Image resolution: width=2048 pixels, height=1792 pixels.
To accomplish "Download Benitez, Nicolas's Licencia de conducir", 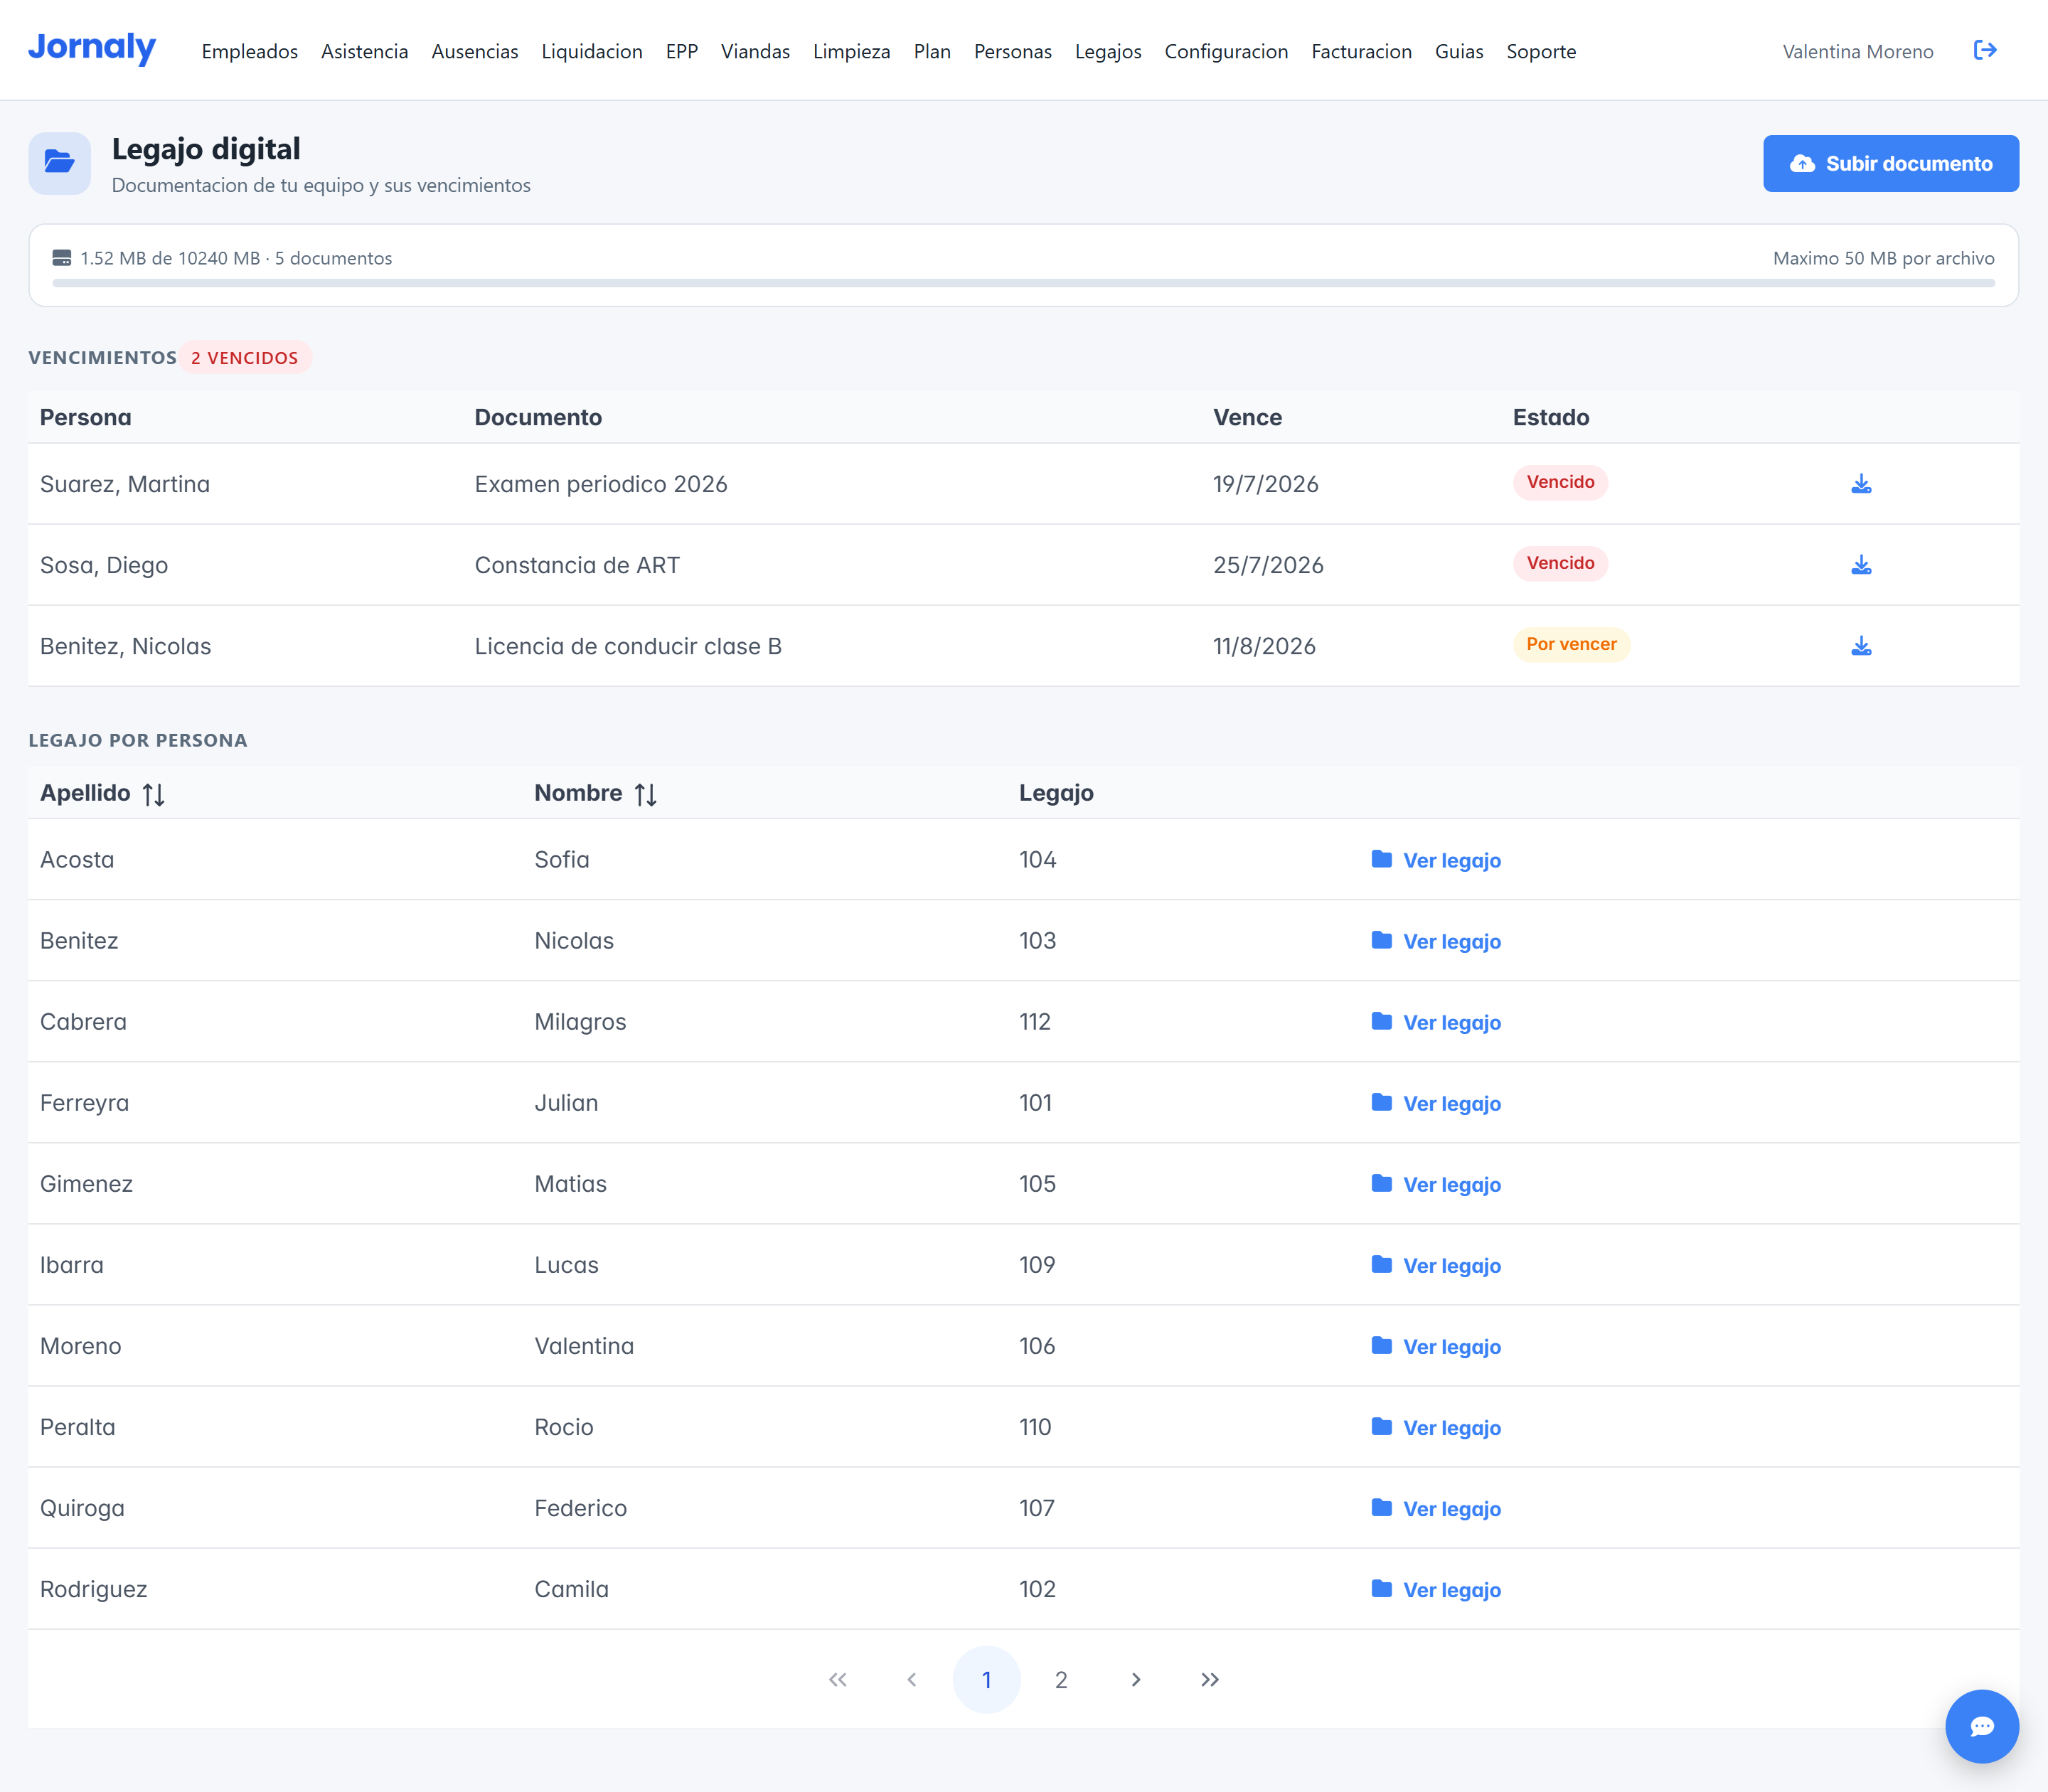I will tap(1861, 646).
